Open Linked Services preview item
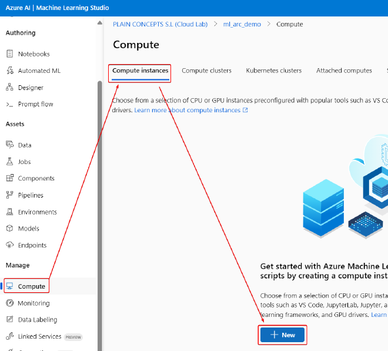Viewport: 388px width, 351px height. click(39, 336)
